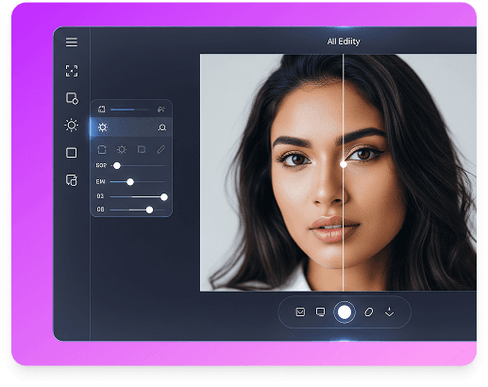Click the All Ediity title
488x387 pixels.
coord(344,42)
